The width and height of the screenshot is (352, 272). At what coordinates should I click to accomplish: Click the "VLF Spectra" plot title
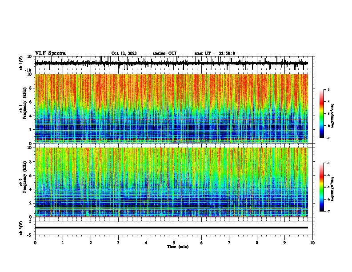[50, 53]
